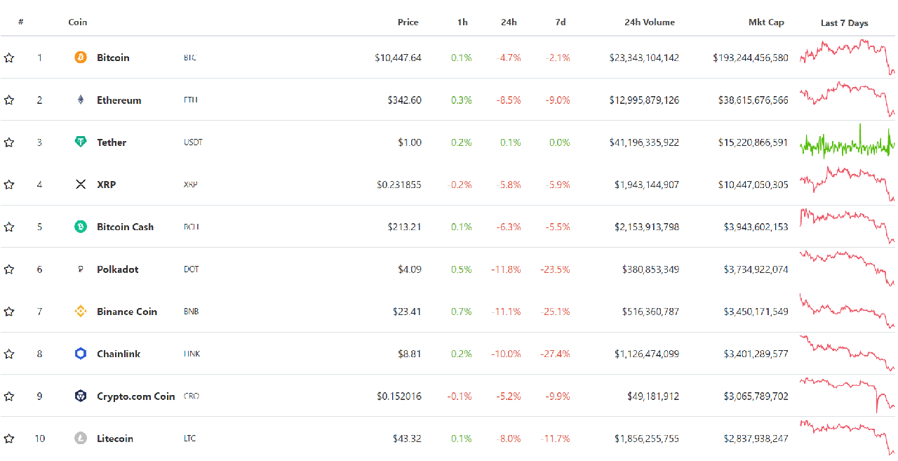
Task: Click Tether 24h volume $41,196,335,922
Action: tap(644, 142)
